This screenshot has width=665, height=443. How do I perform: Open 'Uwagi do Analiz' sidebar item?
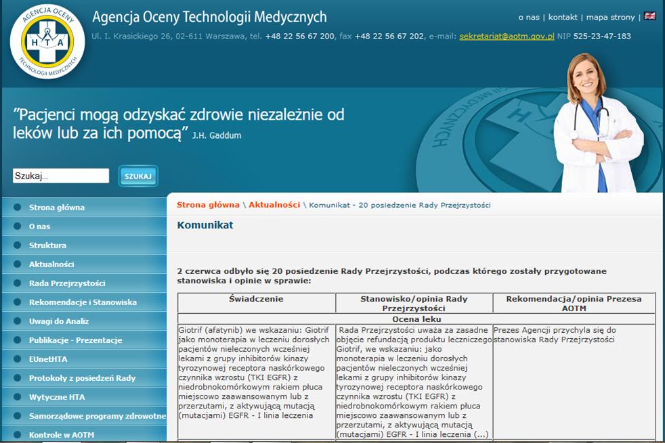tap(59, 321)
